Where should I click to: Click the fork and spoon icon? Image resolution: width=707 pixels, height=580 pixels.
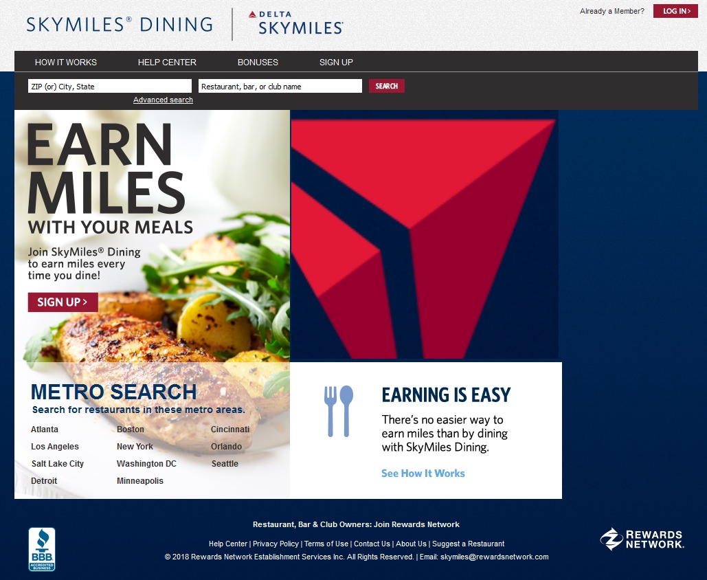point(339,411)
